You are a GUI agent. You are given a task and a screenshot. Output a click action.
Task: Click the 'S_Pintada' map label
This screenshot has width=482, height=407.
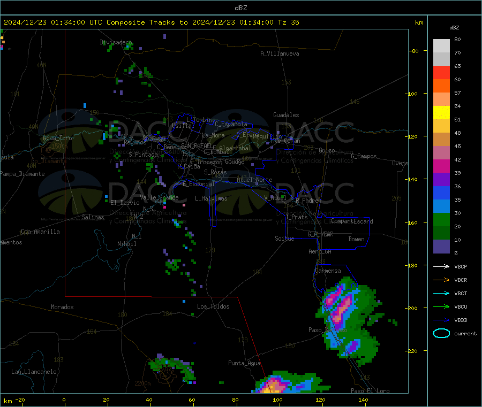click(143, 155)
